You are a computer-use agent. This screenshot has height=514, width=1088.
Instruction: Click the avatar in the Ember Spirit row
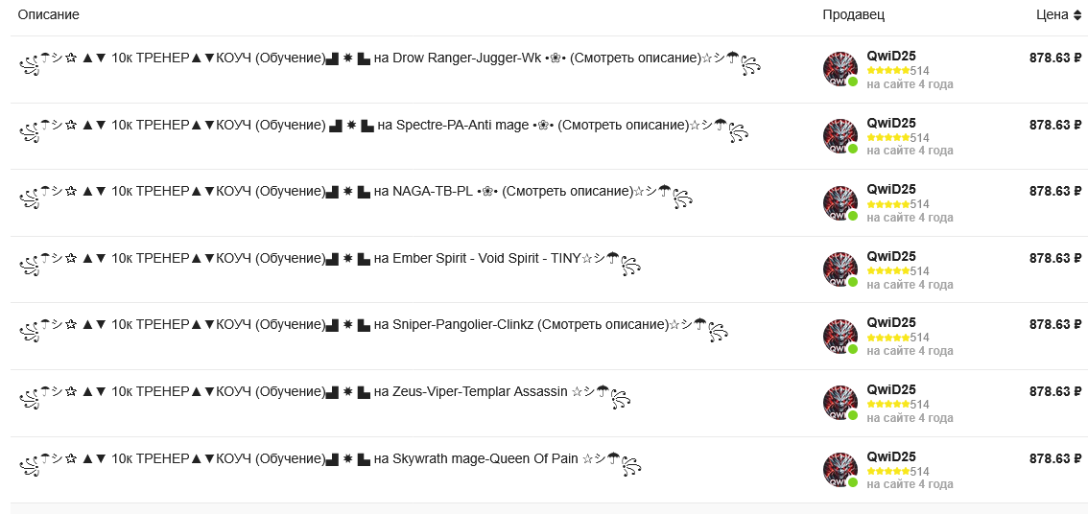[x=840, y=269]
